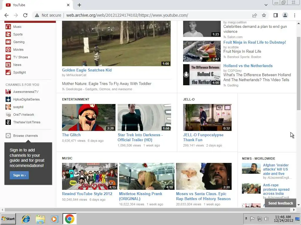Screen dimensions: 301x225
Task: Open Anti-rape protests spread across India link
Action: 276,189
